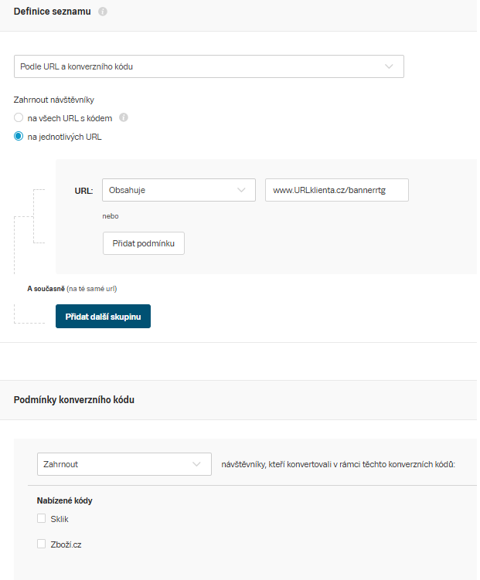Screen dimensions: 480x580
Task: Click info icon next to Definice seznamu
Action: tap(103, 12)
